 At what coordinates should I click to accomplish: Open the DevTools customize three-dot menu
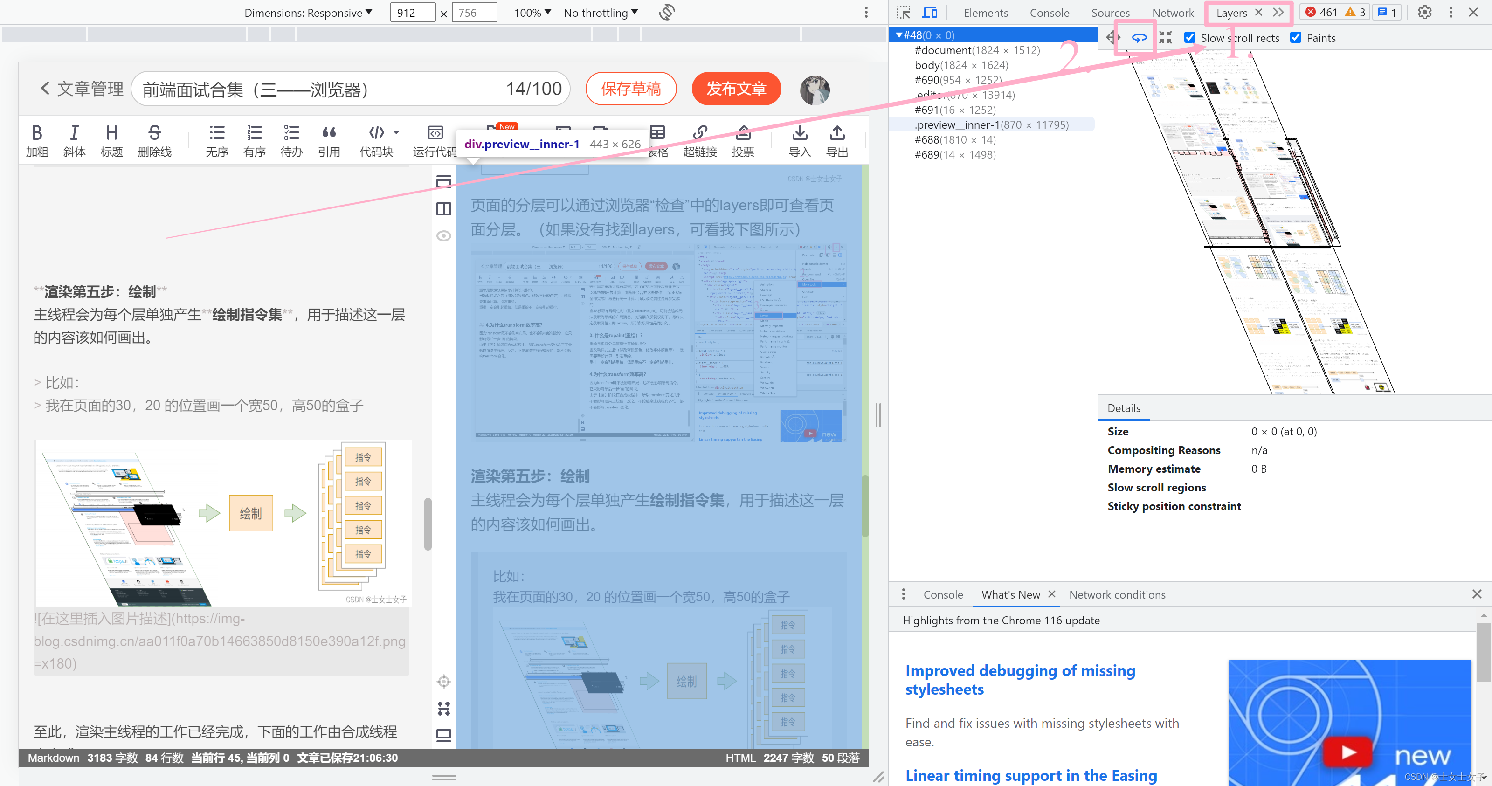pyautogui.click(x=1451, y=12)
